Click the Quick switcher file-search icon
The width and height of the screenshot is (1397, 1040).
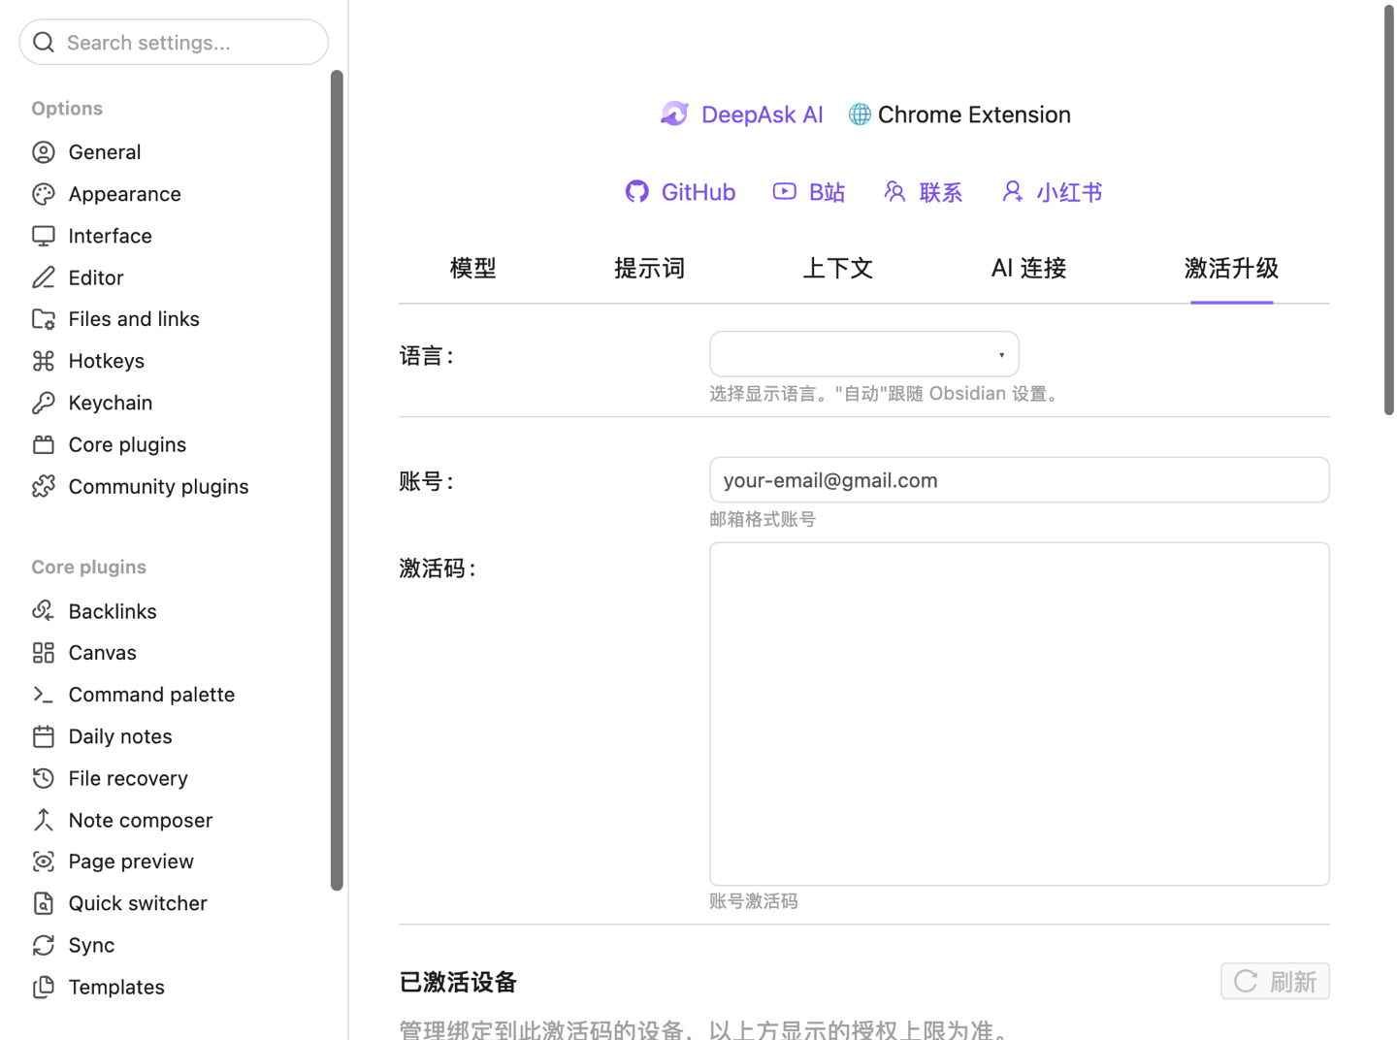point(44,903)
